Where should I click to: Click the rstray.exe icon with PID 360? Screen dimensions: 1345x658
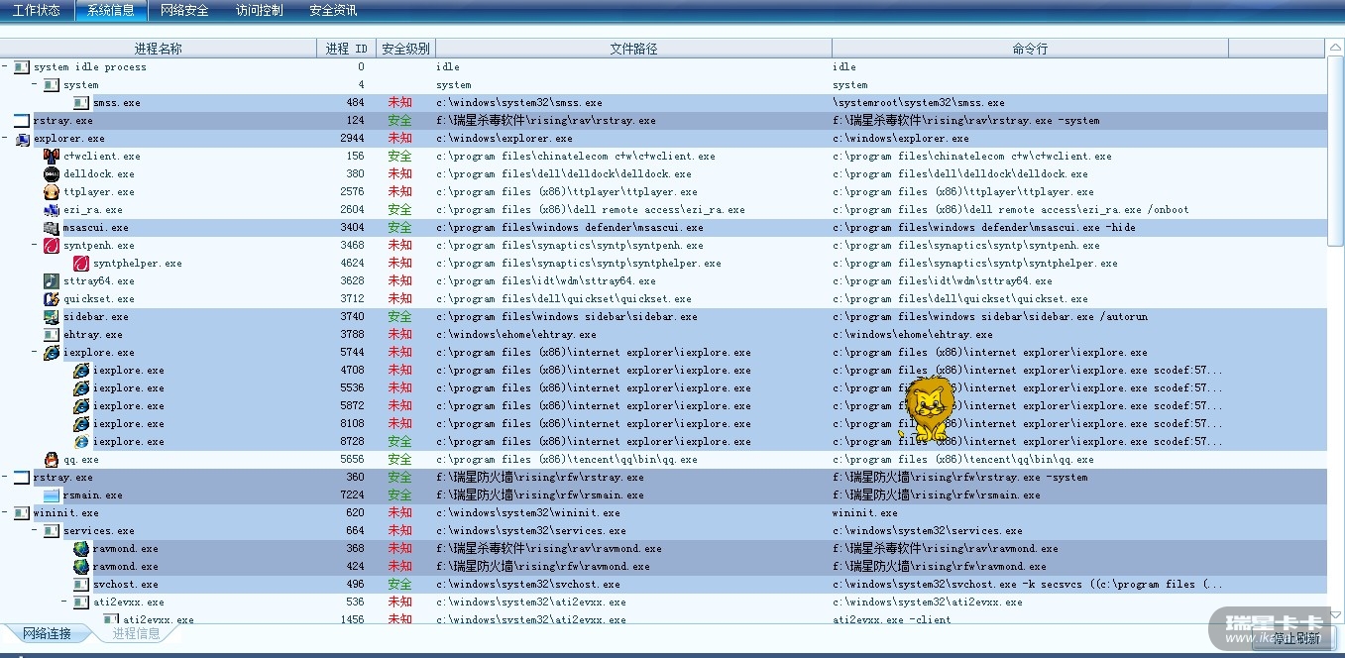click(x=22, y=478)
